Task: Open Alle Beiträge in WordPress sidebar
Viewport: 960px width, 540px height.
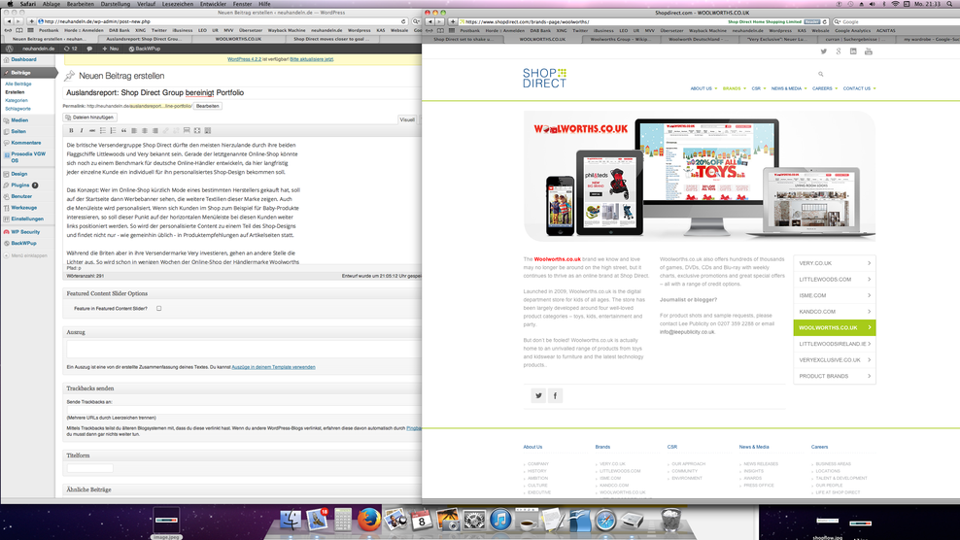Action: [18, 84]
